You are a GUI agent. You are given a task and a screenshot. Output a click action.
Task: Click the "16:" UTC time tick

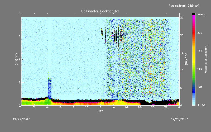click(x=127, y=107)
